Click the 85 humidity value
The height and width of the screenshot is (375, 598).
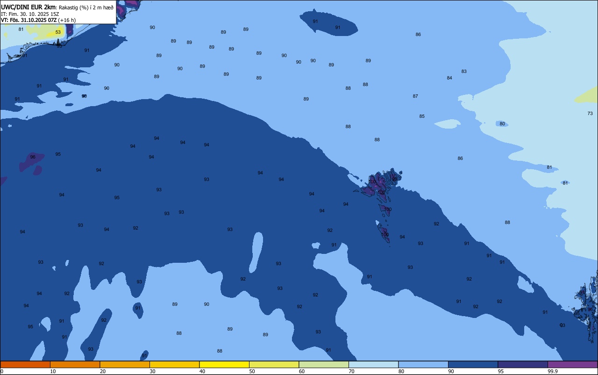[422, 116]
